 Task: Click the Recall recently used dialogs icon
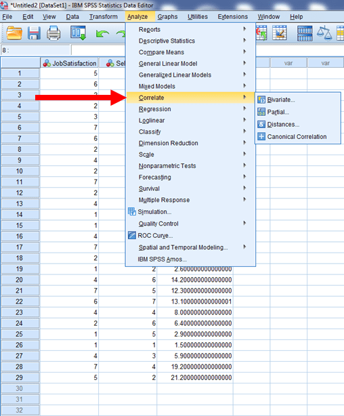point(79,33)
